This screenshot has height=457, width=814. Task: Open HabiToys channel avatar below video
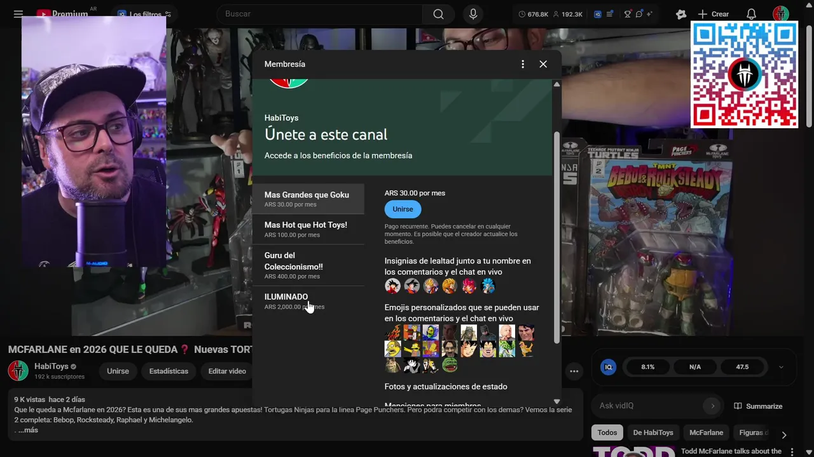(x=18, y=371)
